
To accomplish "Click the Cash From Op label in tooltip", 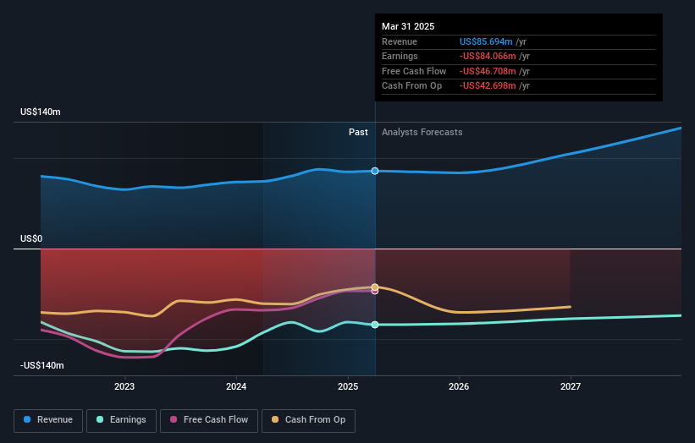I will [411, 86].
